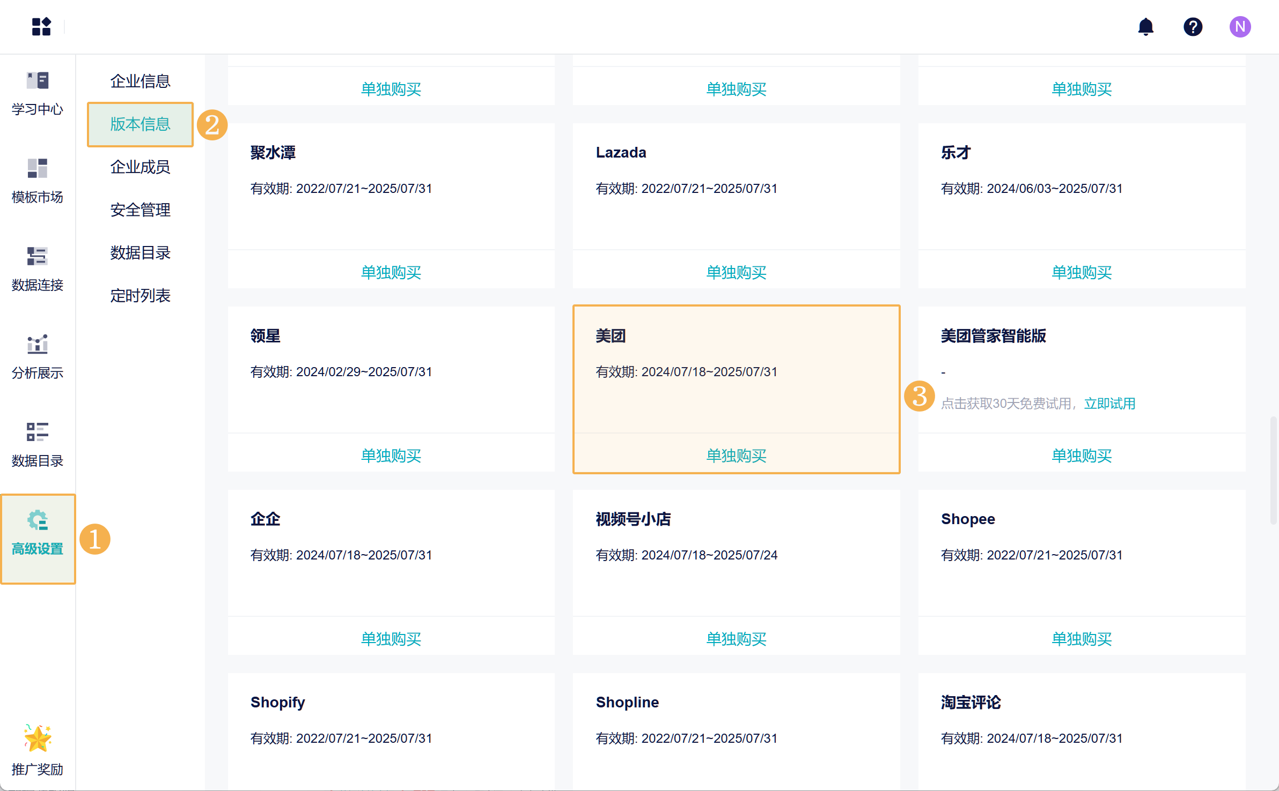This screenshot has width=1279, height=791.
Task: Click 立即试用 link for 美团管家智能版
Action: click(x=1109, y=404)
